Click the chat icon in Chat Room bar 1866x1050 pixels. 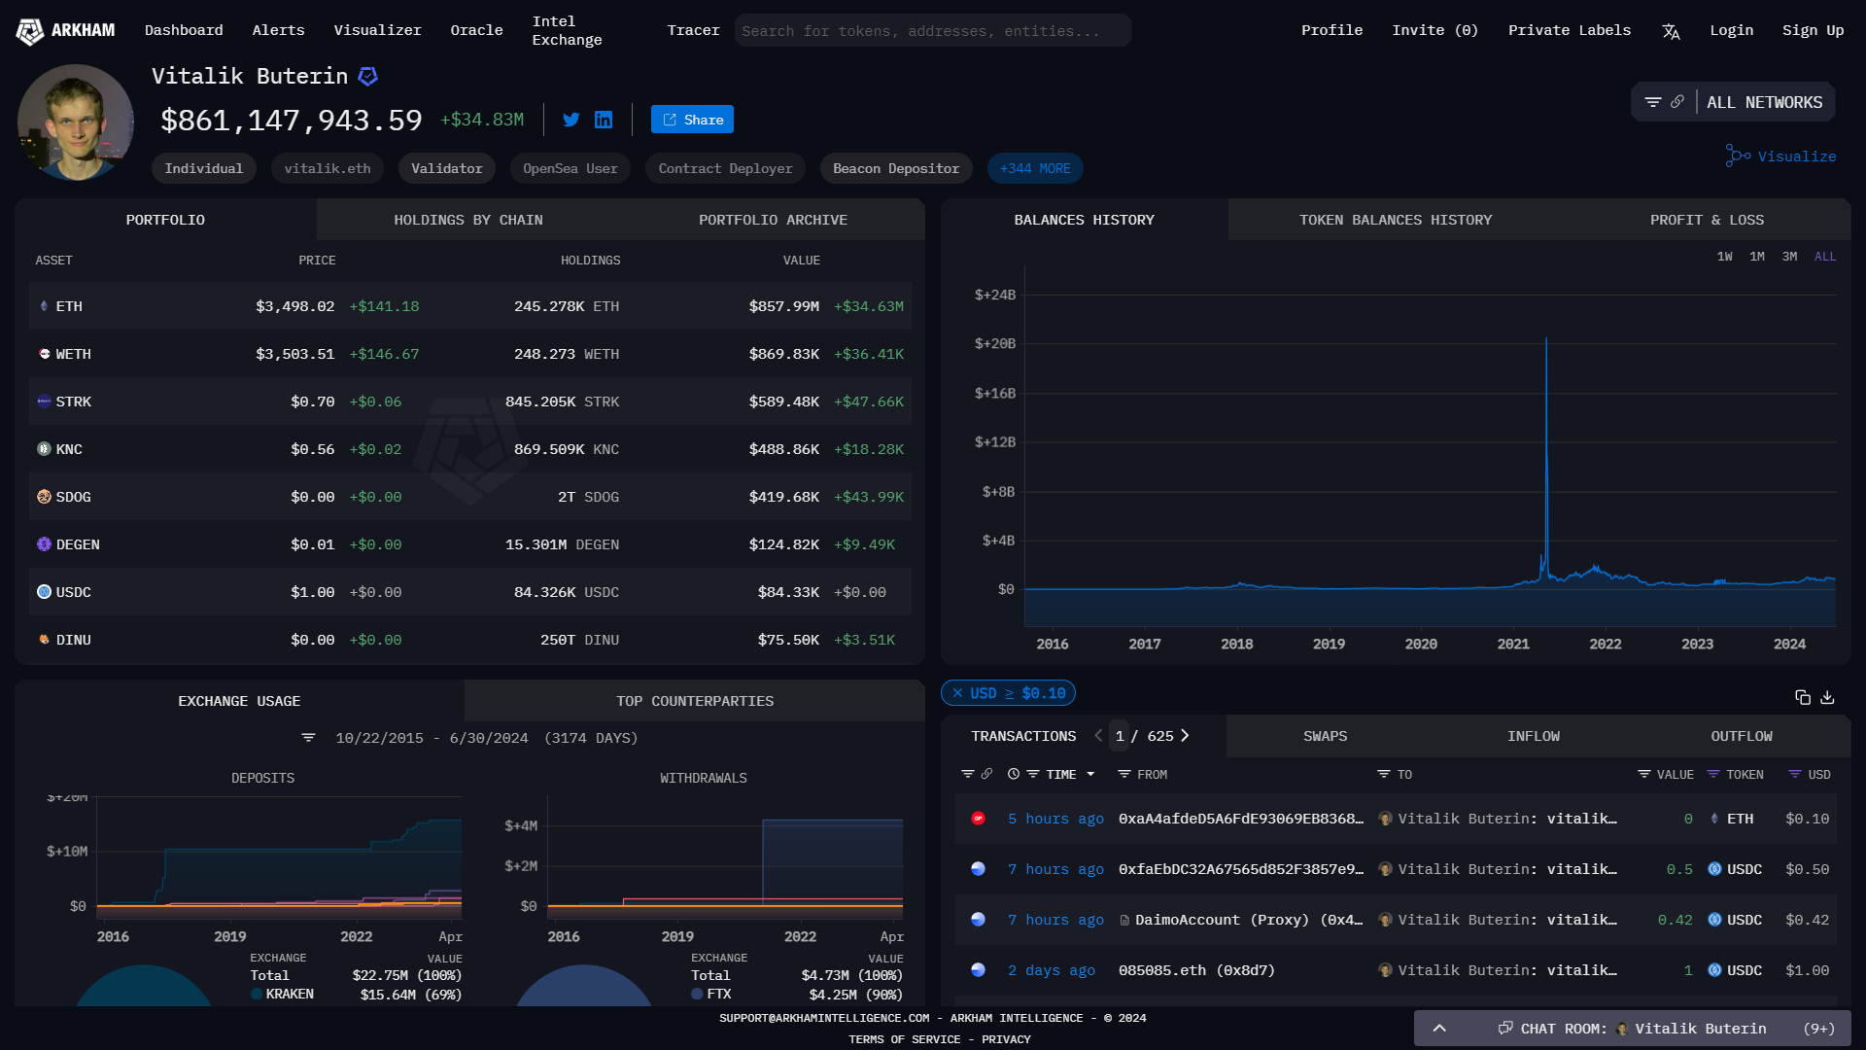coord(1505,1029)
